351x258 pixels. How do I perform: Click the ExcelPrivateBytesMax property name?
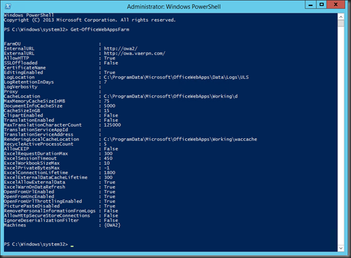tap(32, 167)
